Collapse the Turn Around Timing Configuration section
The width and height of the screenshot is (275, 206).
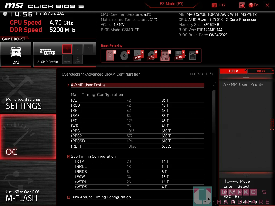[x=68, y=197]
